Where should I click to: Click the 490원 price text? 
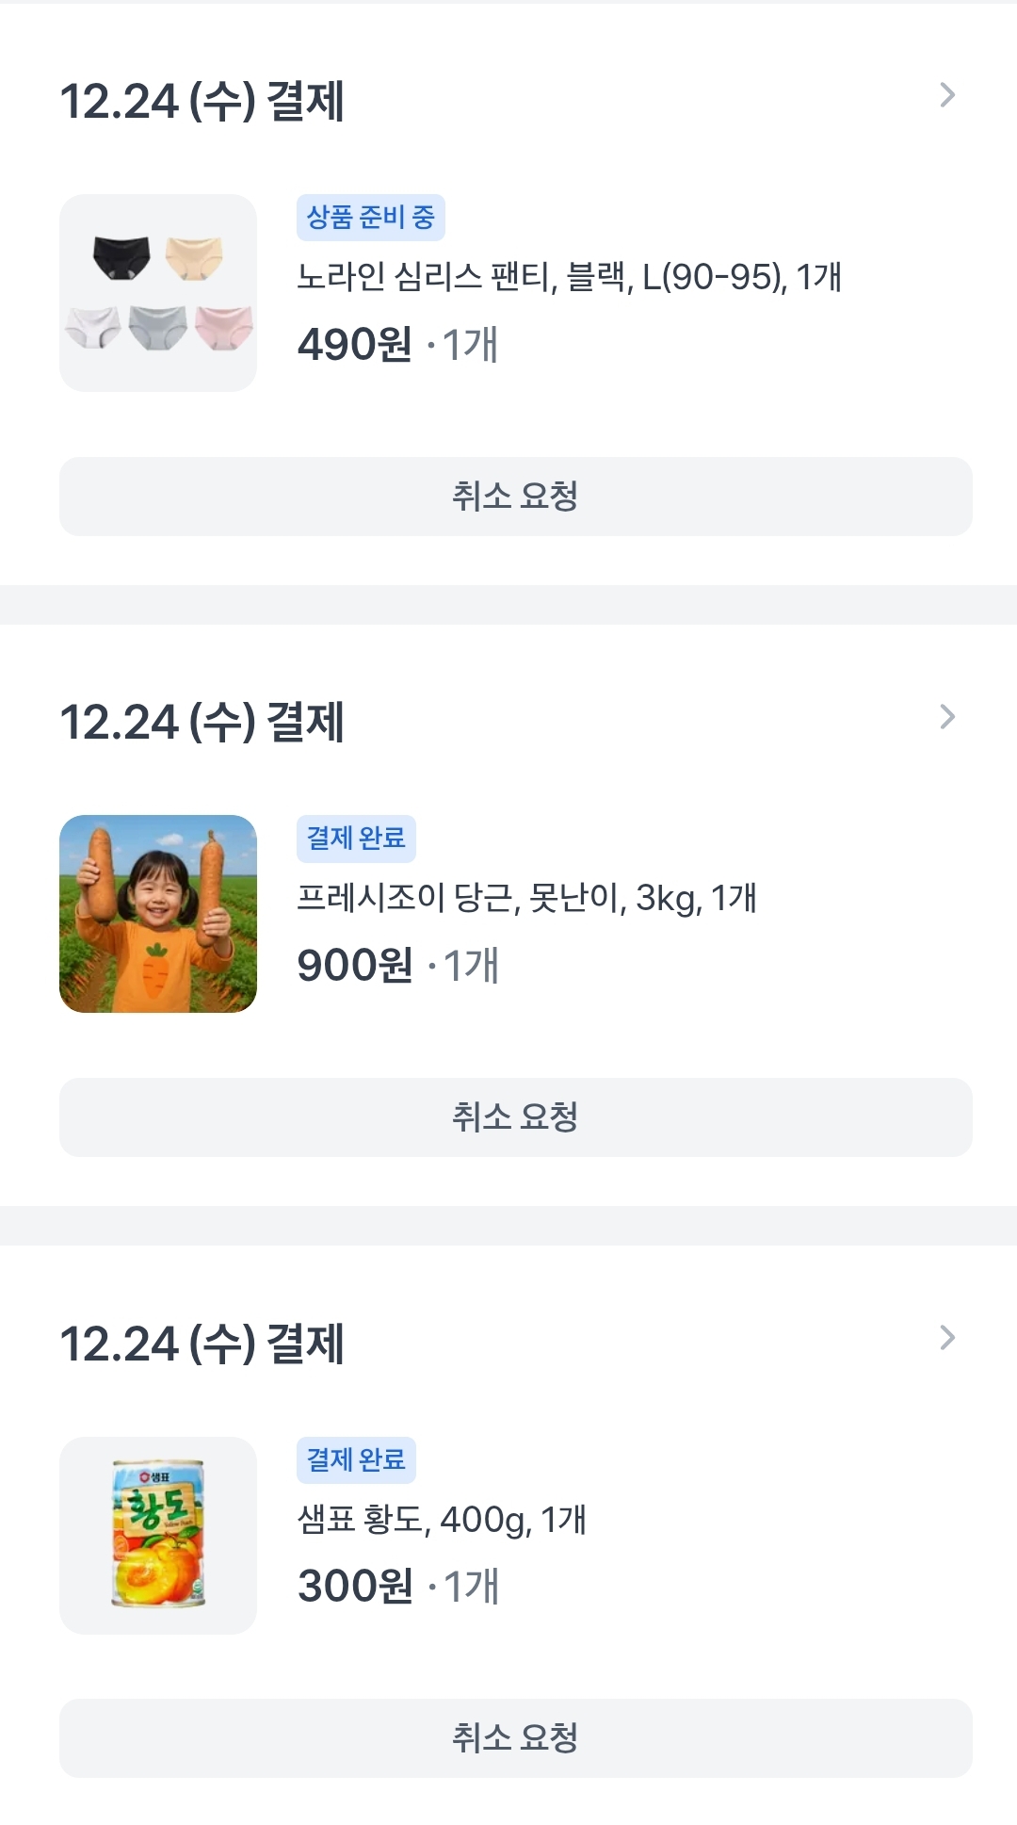tap(355, 345)
